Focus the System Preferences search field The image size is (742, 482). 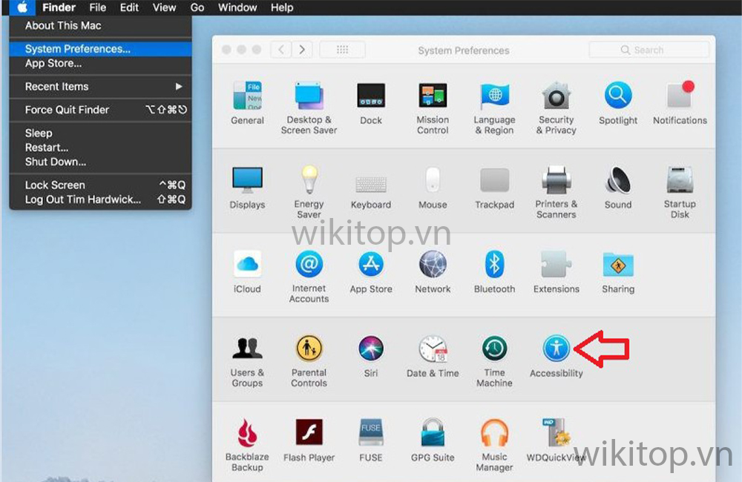click(649, 50)
